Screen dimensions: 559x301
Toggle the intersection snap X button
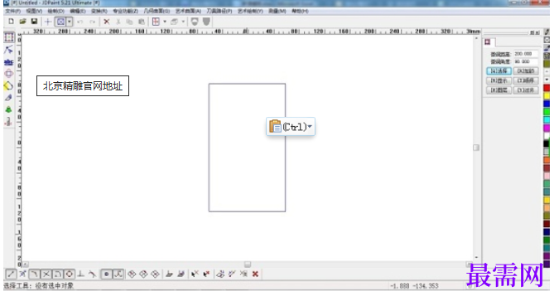pos(46,274)
